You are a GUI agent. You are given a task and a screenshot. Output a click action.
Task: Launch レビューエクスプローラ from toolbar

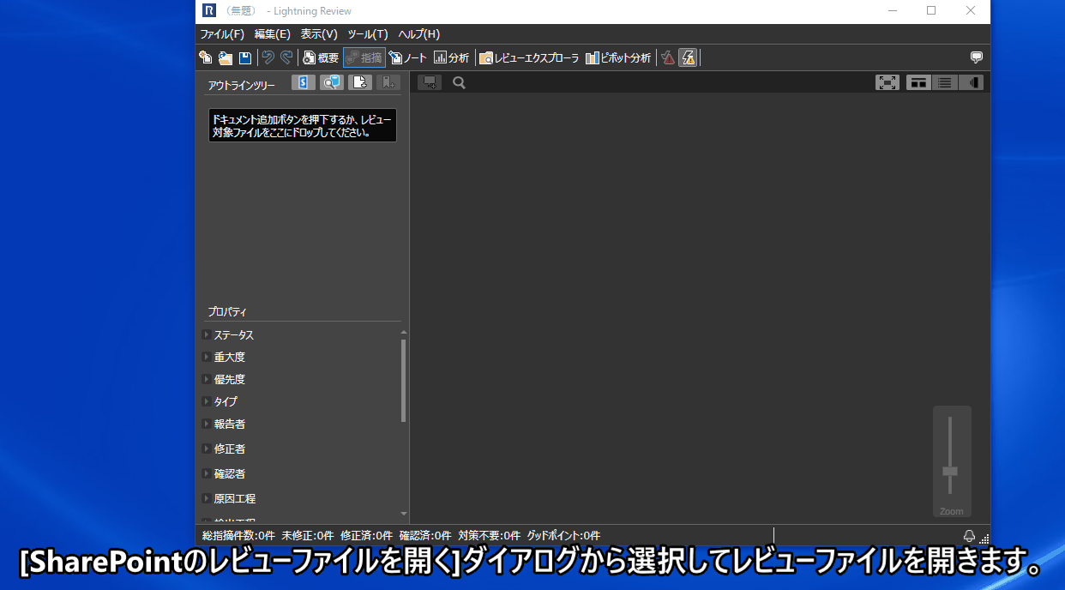529,57
